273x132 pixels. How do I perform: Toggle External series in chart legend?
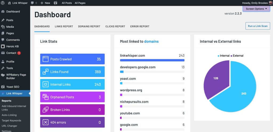(x=237, y=56)
